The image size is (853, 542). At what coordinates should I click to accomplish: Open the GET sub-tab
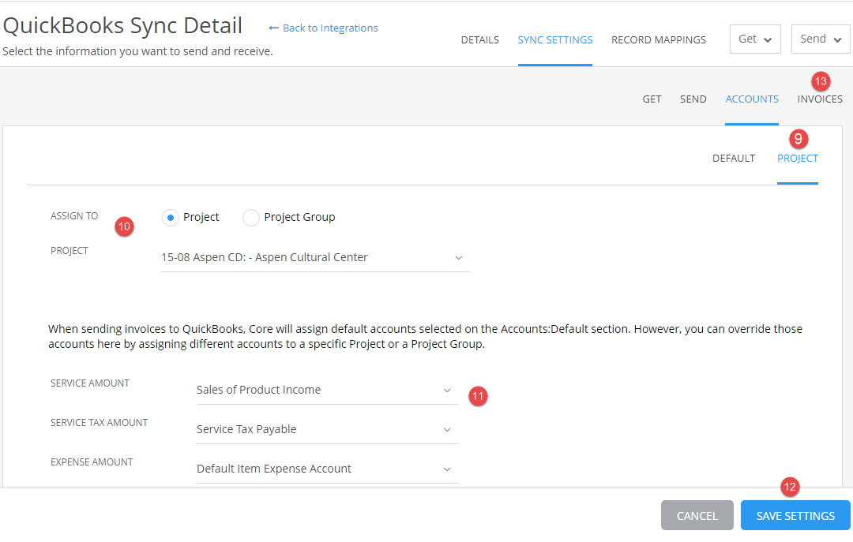point(652,99)
